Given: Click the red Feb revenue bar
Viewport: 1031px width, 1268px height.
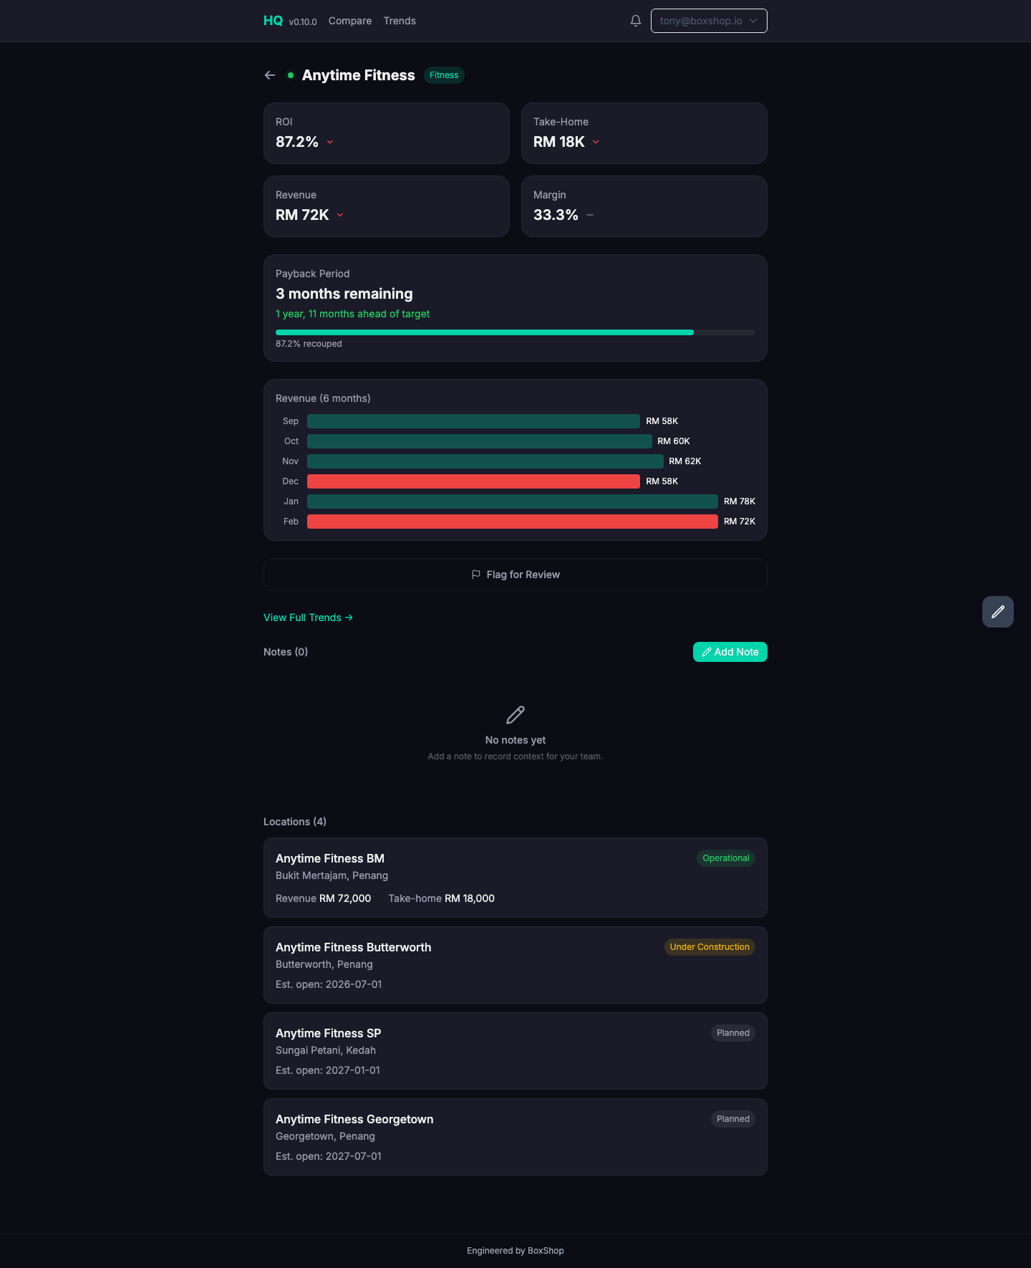Looking at the screenshot, I should tap(513, 522).
